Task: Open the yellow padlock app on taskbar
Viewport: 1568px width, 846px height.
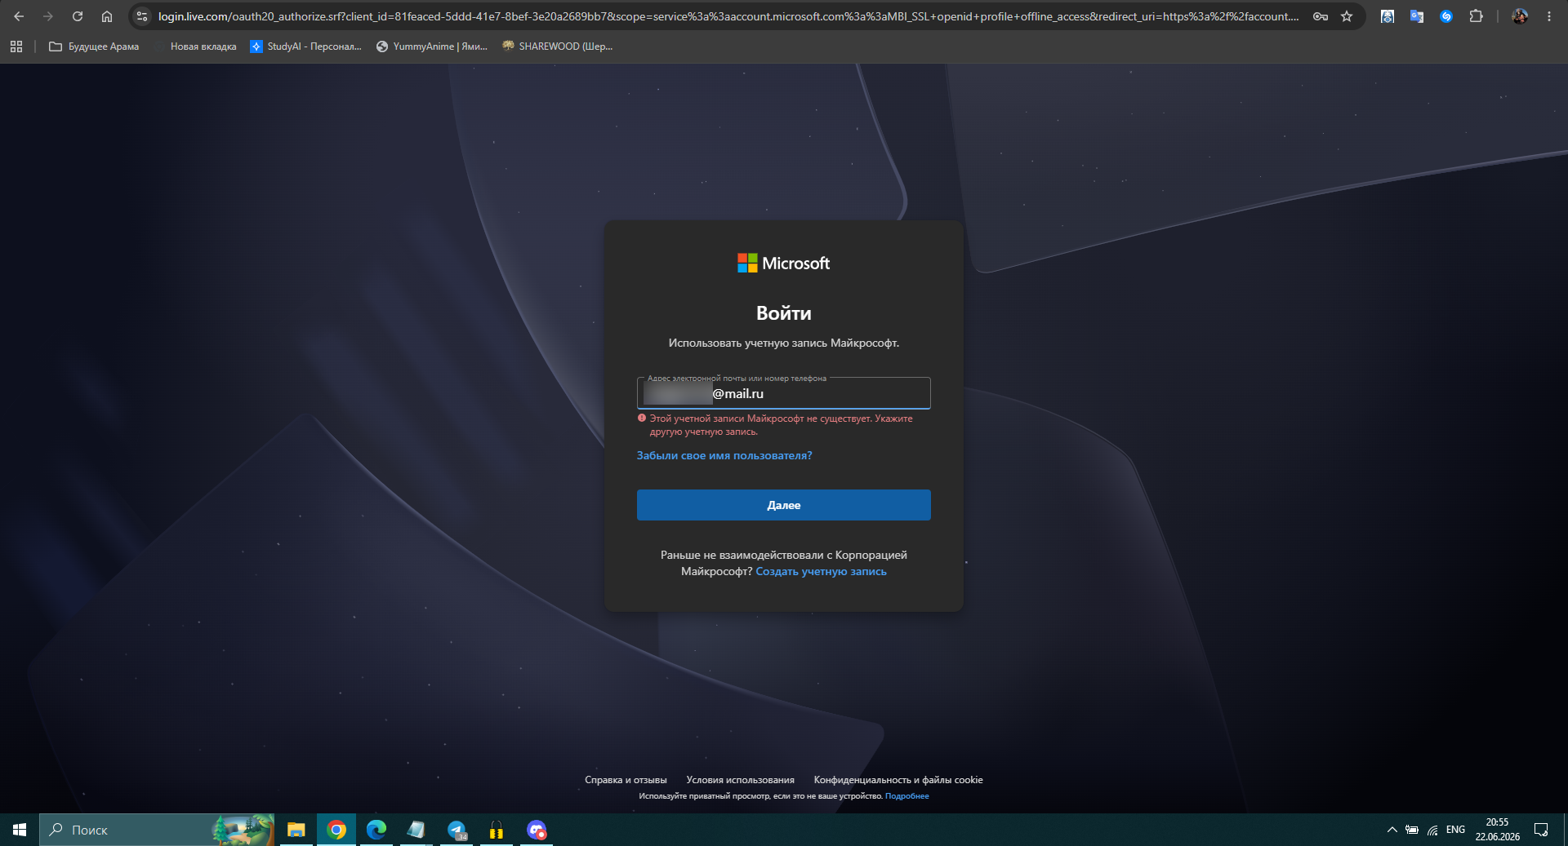Action: 497,830
